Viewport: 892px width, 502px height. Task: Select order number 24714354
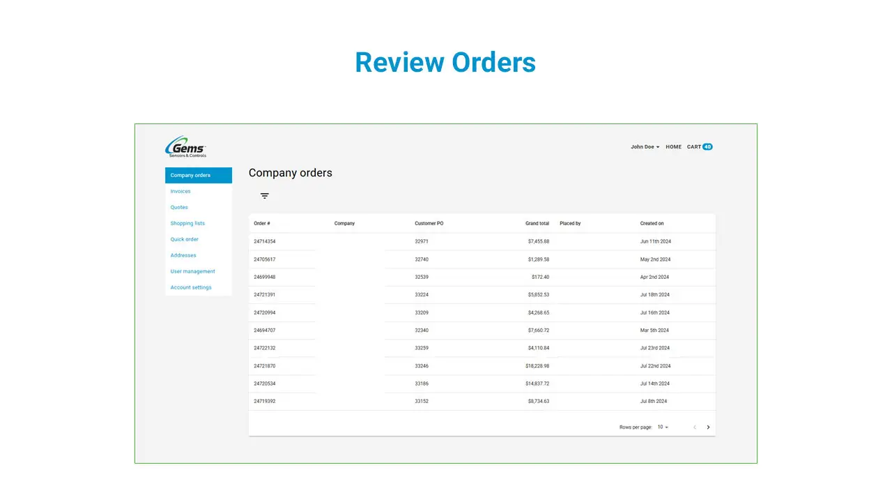pos(265,242)
